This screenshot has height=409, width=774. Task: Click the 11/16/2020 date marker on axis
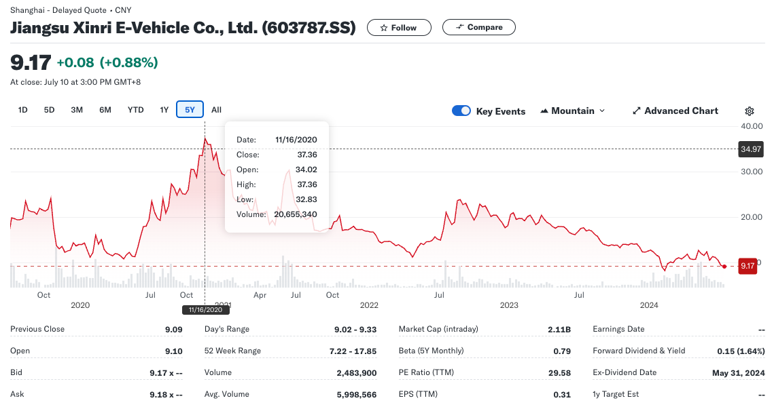205,309
